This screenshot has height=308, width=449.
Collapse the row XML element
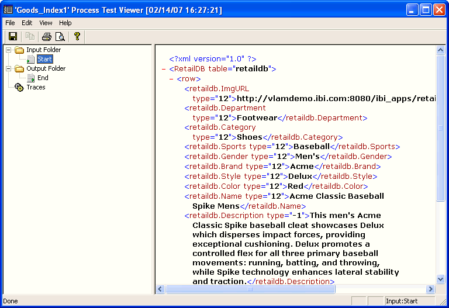click(171, 79)
